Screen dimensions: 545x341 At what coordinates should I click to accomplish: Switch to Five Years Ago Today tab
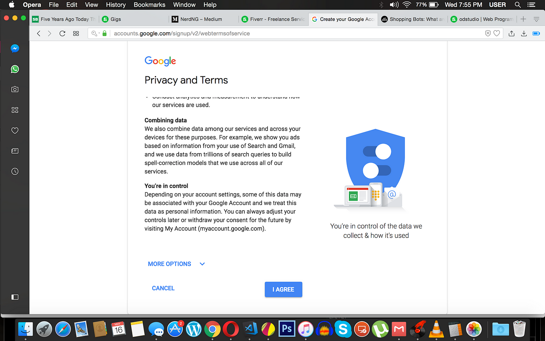(x=64, y=19)
